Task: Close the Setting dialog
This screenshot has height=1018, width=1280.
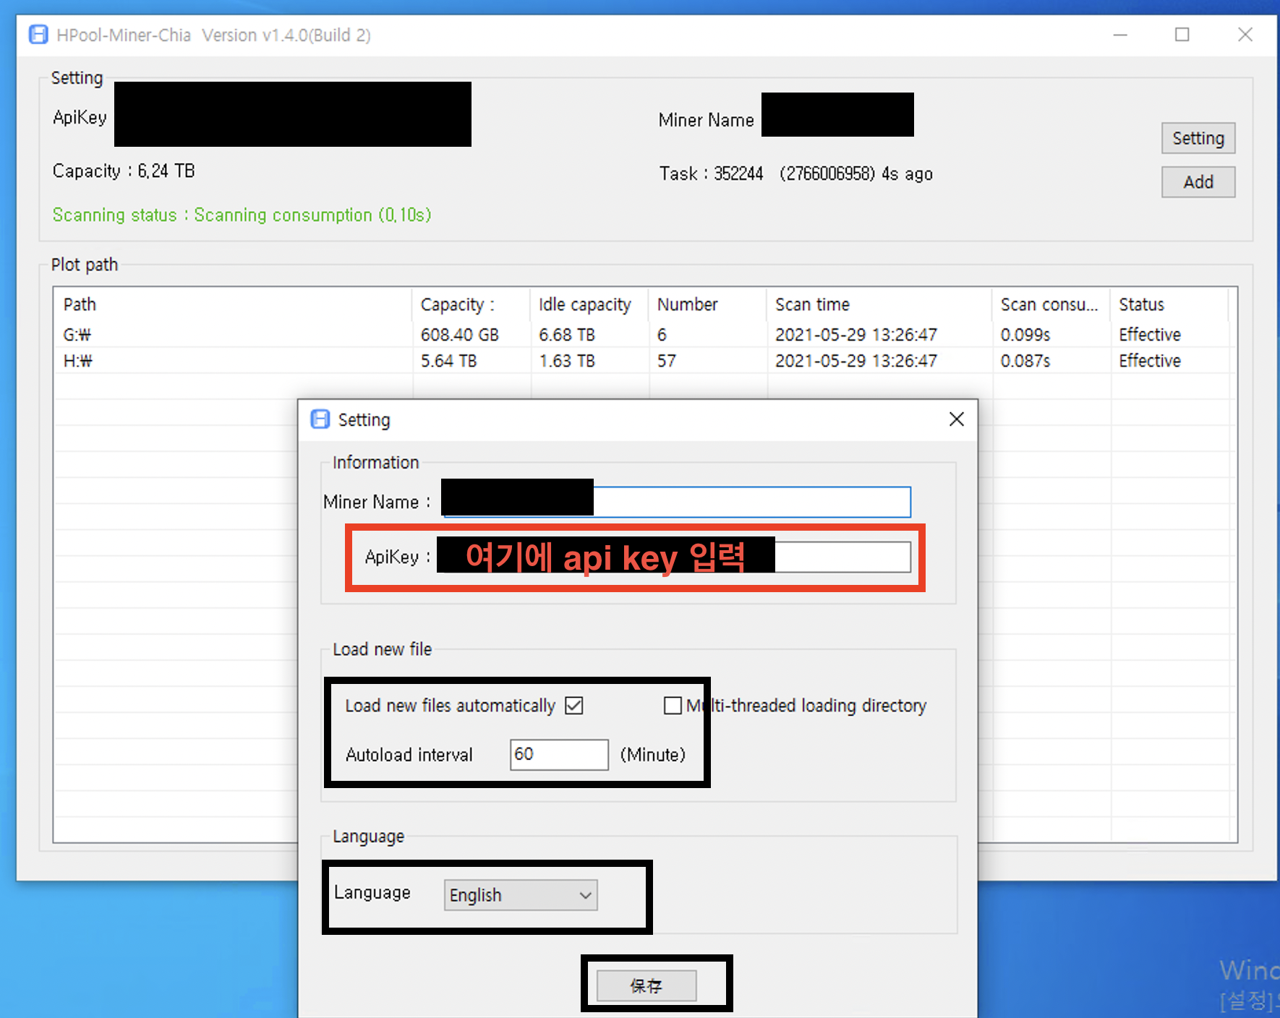Action: coord(956,419)
